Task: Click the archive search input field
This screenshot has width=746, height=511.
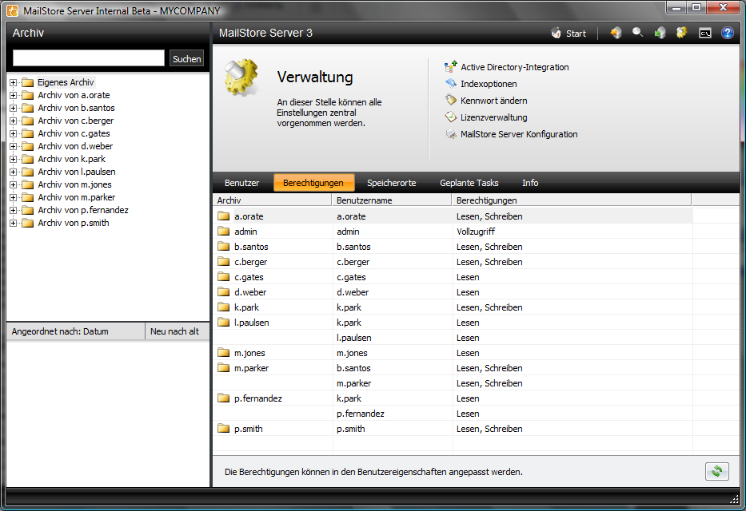Action: [x=89, y=58]
